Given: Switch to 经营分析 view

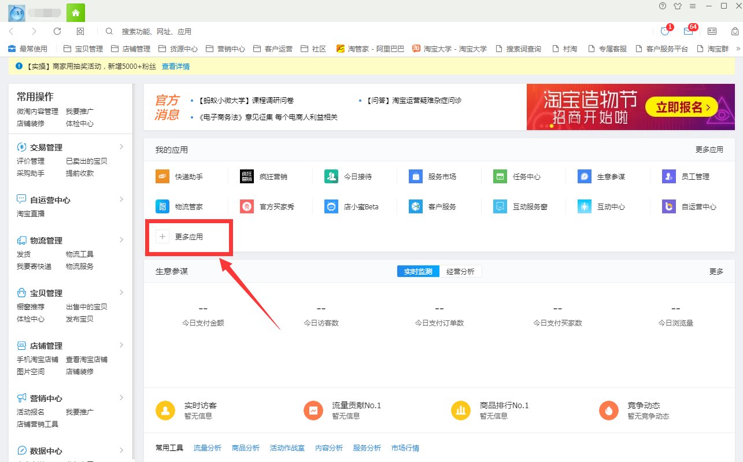Looking at the screenshot, I should click(461, 271).
